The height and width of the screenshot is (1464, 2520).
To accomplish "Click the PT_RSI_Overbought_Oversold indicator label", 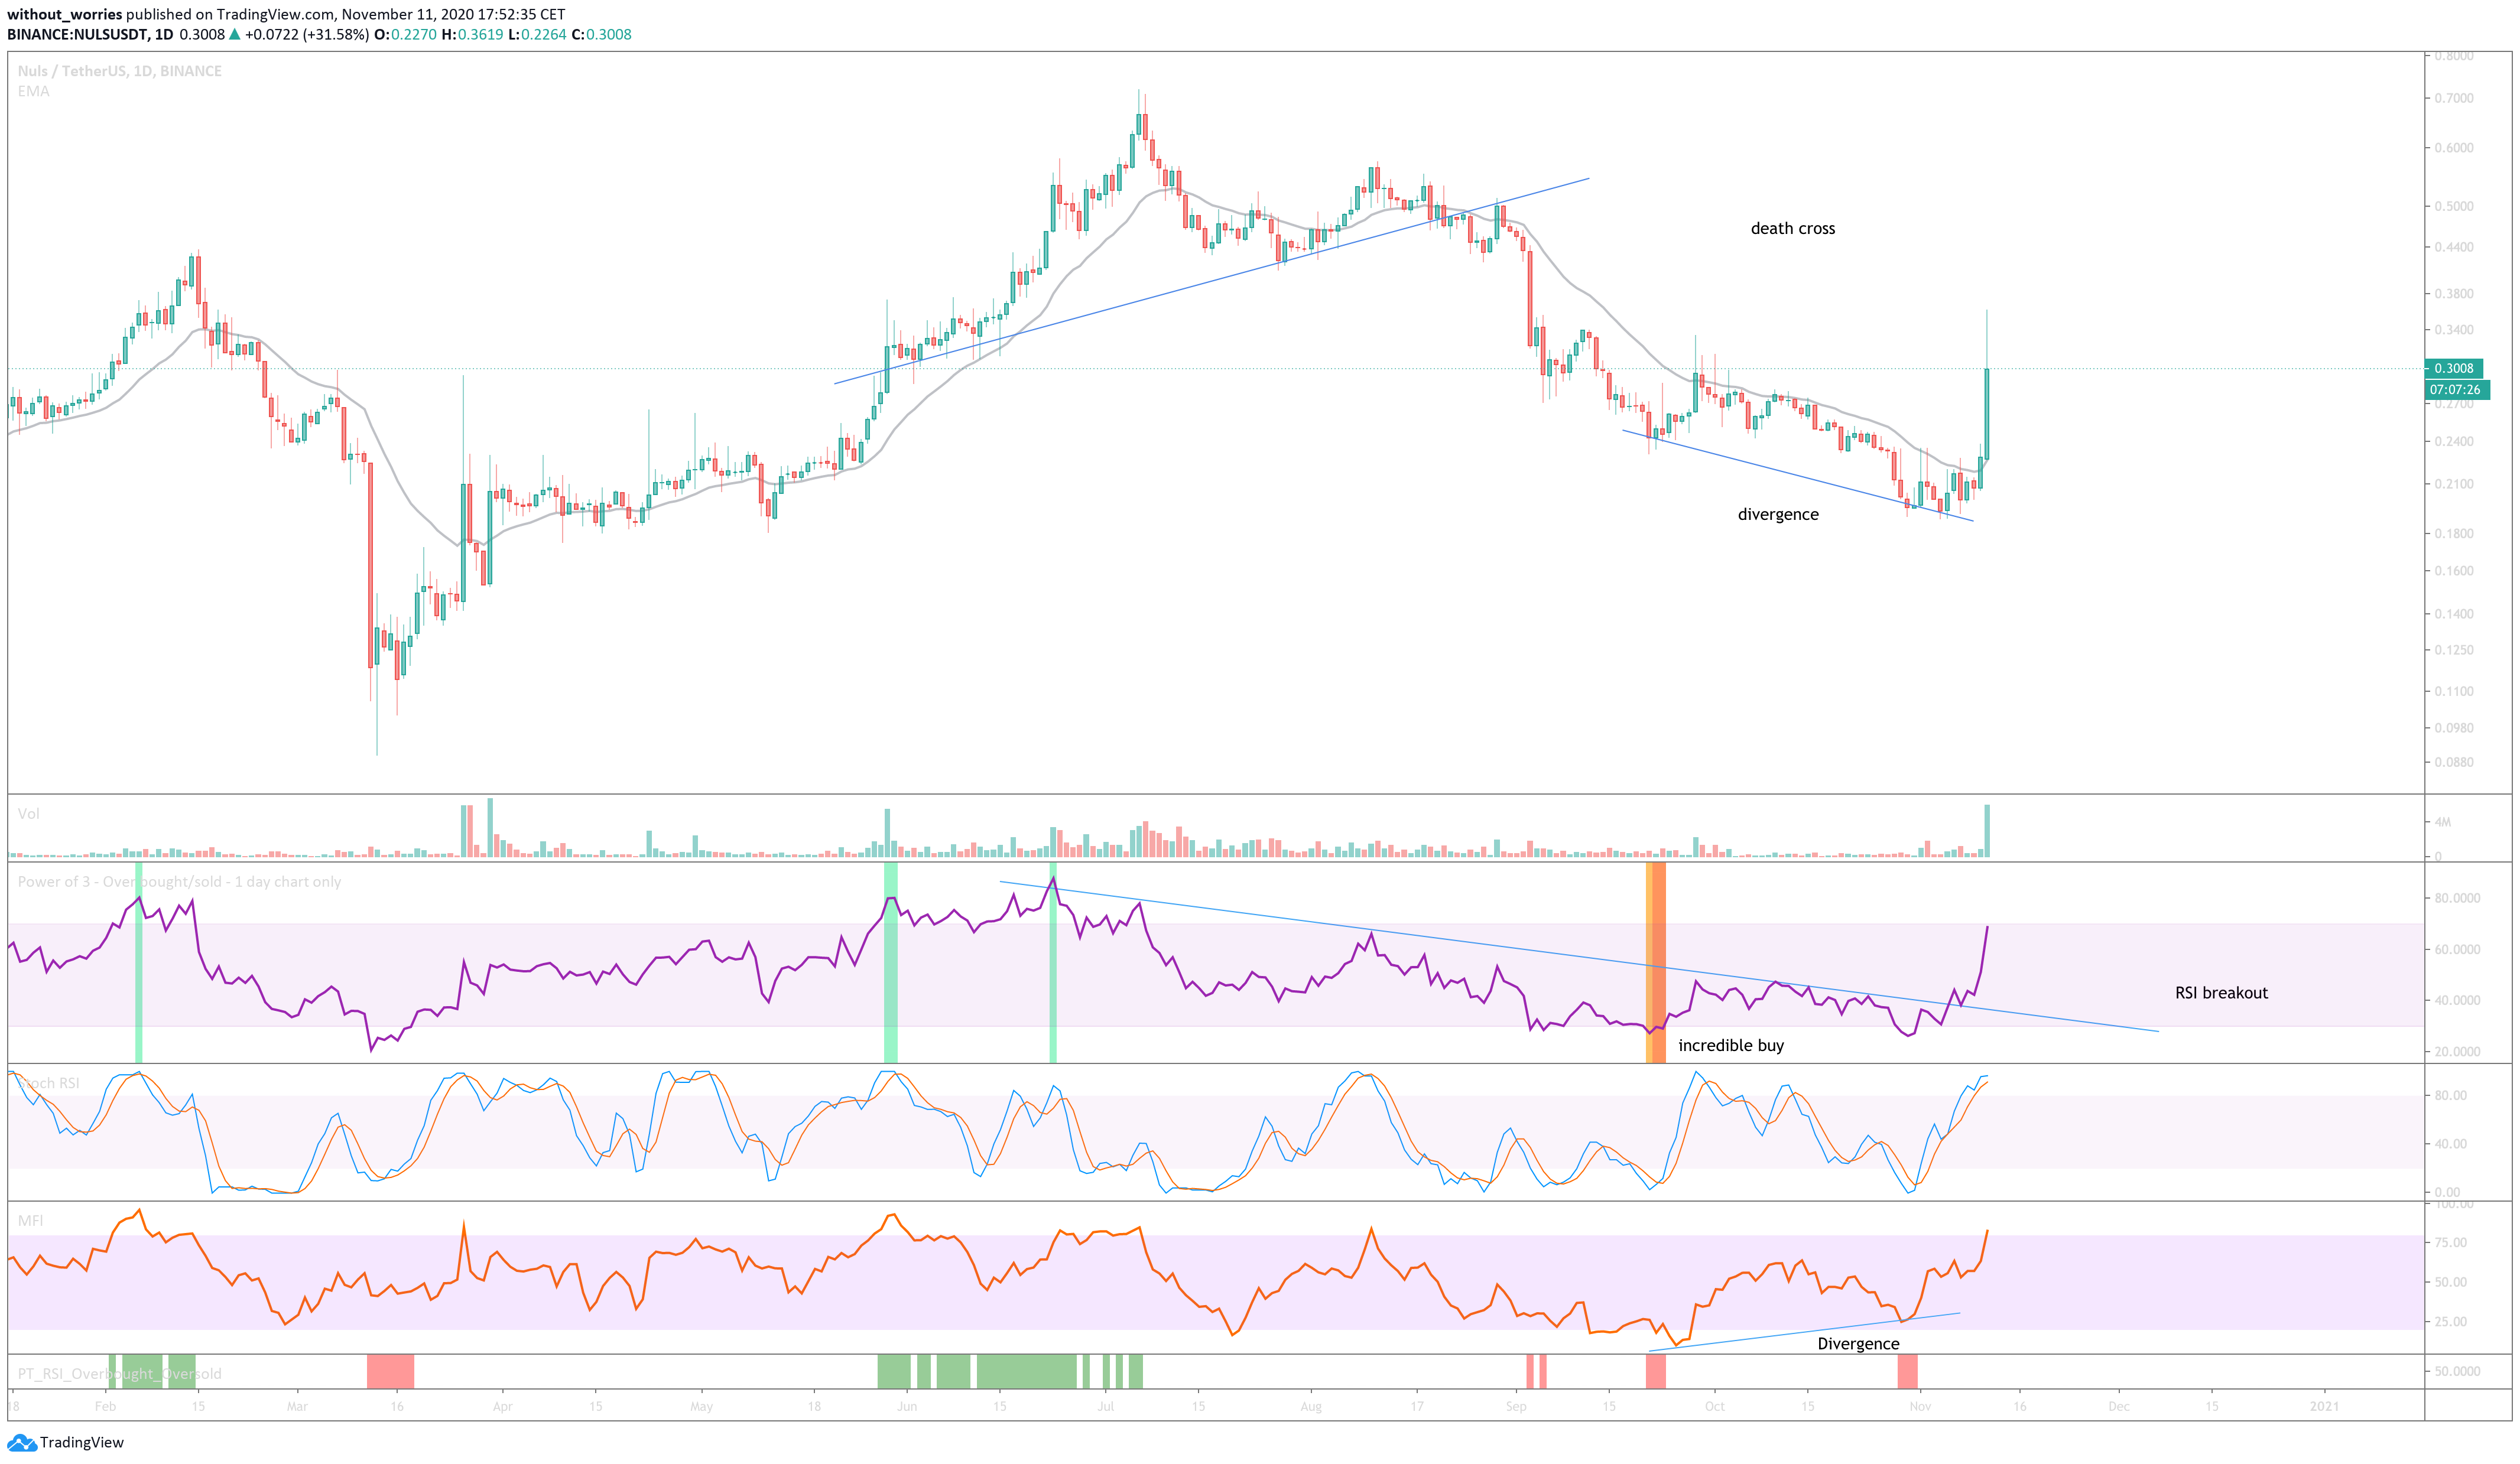I will coord(120,1373).
